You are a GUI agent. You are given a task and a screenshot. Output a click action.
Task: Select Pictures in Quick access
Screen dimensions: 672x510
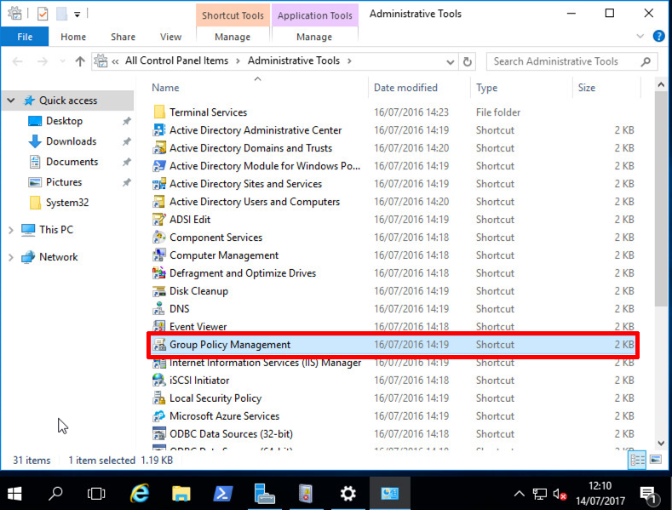pyautogui.click(x=64, y=182)
